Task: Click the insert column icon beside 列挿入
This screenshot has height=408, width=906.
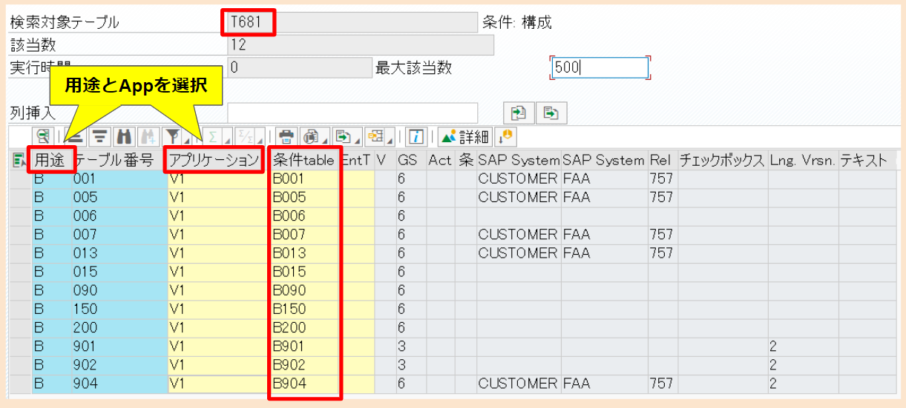Action: click(519, 113)
